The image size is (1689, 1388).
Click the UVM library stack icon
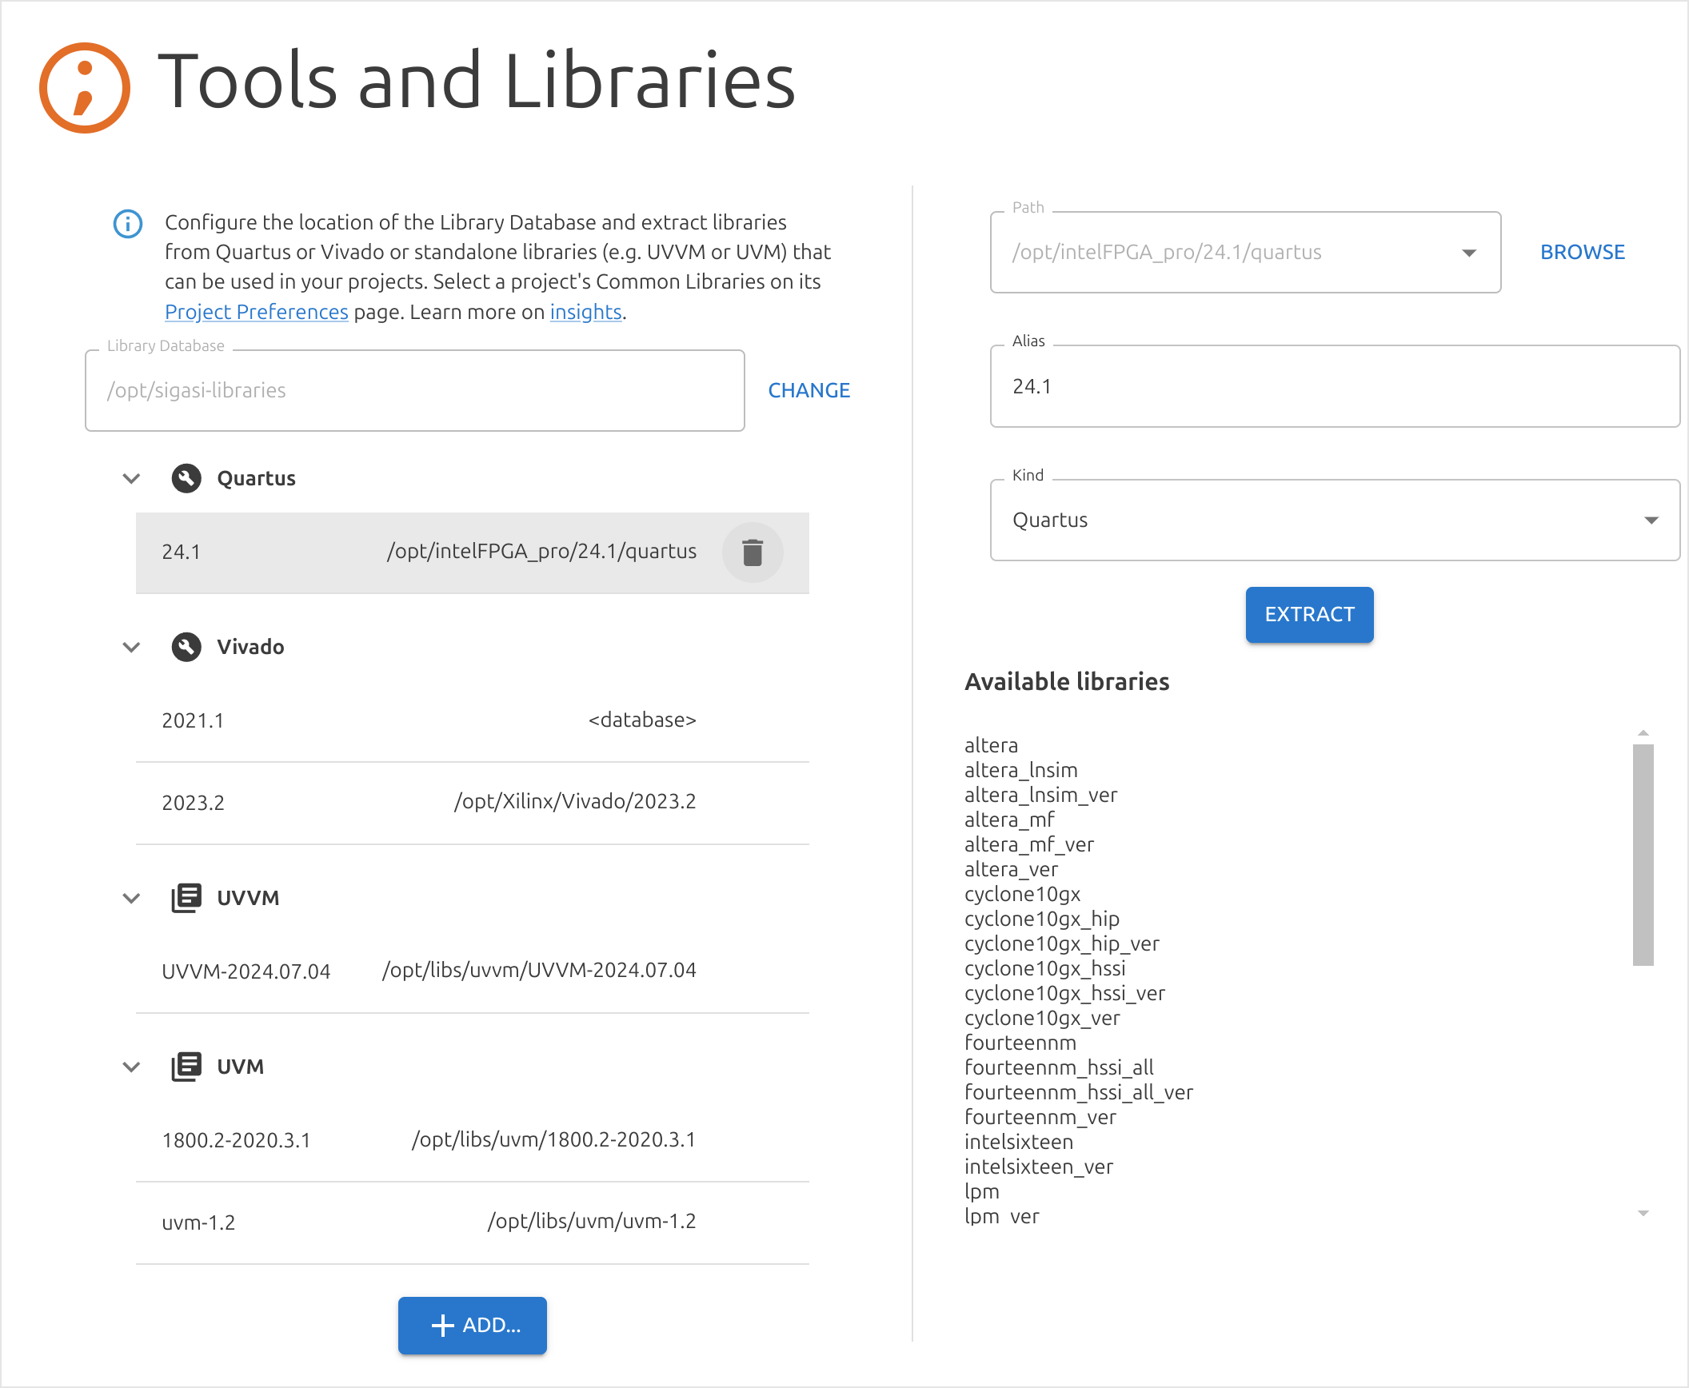(186, 1067)
